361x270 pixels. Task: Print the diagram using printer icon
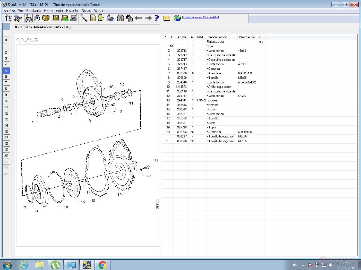coord(36,40)
